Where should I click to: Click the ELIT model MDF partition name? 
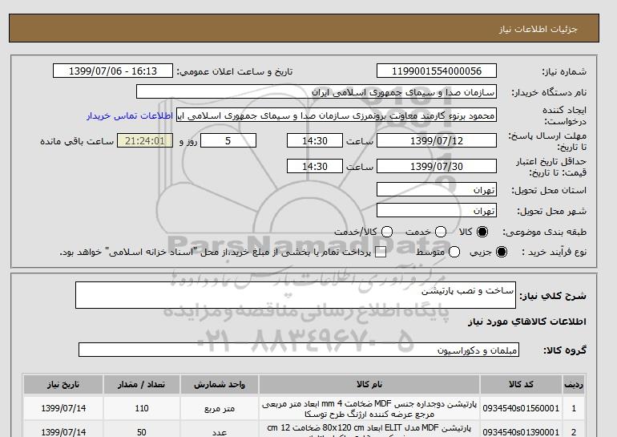pyautogui.click(x=369, y=430)
